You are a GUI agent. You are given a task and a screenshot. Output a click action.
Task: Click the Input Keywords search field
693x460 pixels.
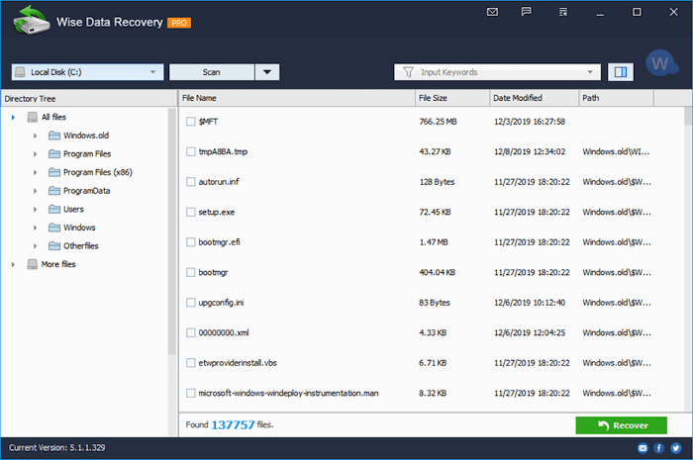[x=497, y=72]
